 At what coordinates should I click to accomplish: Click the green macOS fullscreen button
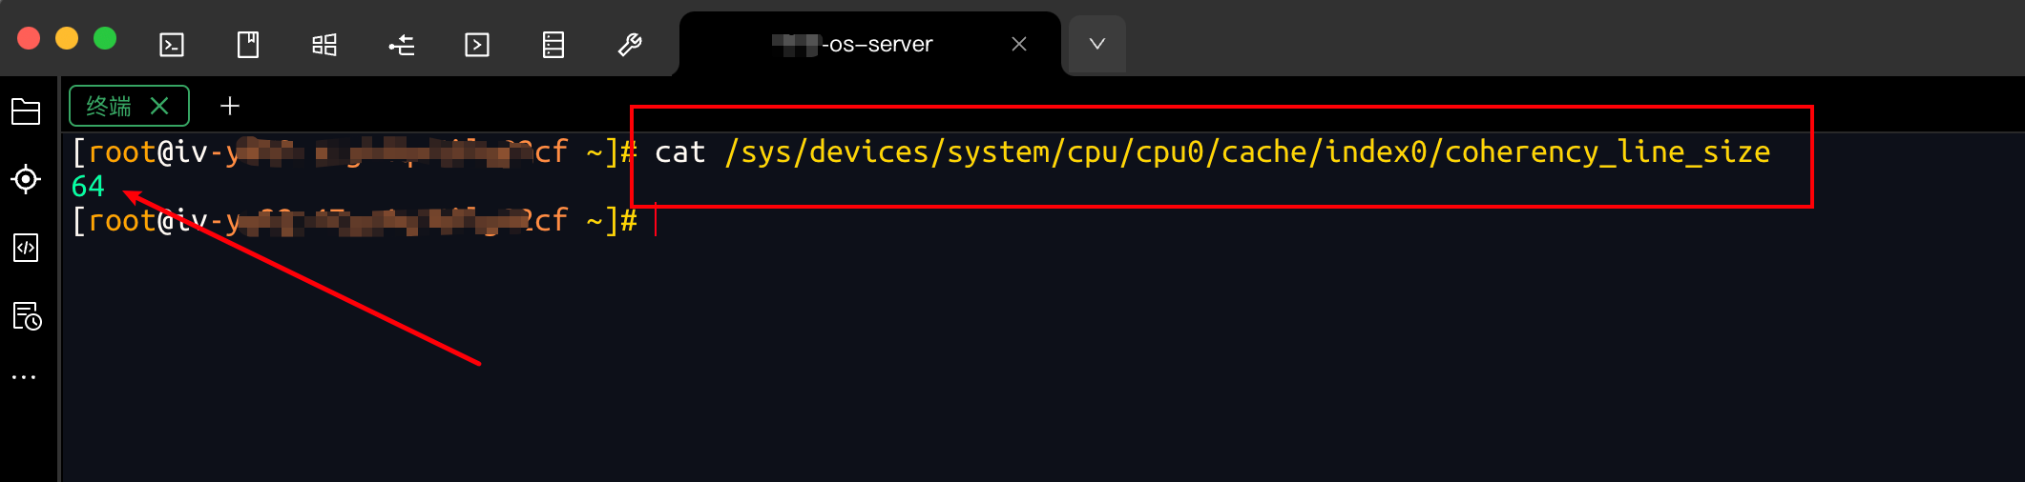tap(105, 38)
